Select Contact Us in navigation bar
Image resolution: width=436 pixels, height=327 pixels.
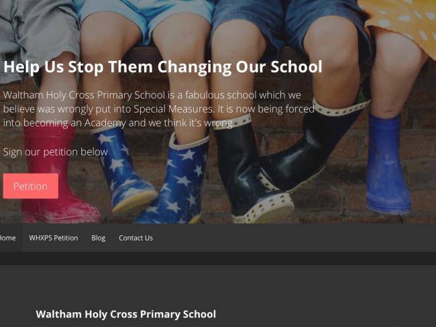pos(135,238)
